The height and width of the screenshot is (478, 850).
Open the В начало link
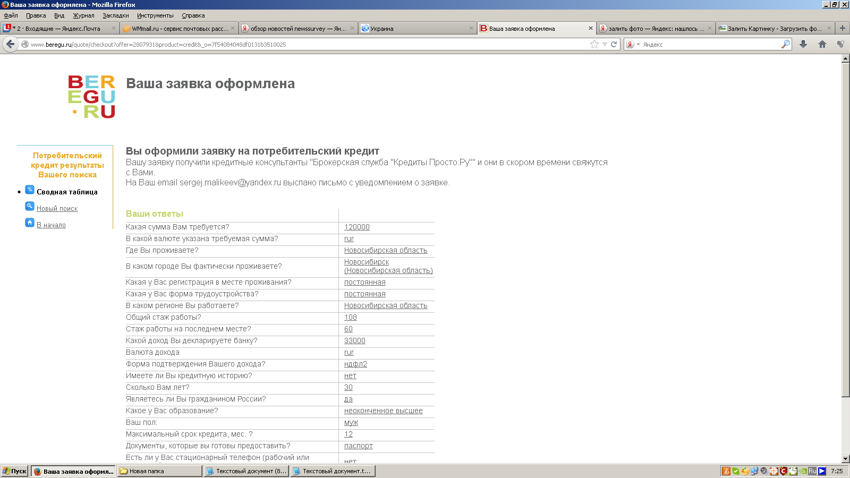pyautogui.click(x=51, y=225)
